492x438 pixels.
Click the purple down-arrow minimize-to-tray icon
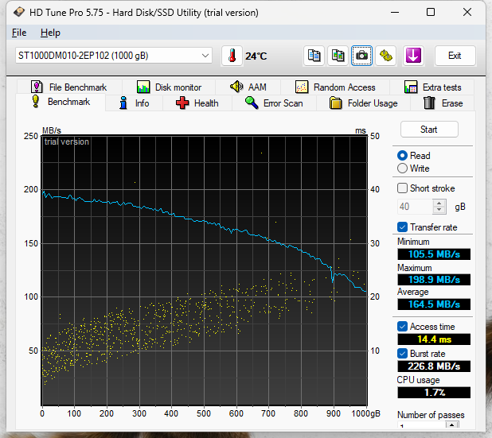(x=413, y=56)
